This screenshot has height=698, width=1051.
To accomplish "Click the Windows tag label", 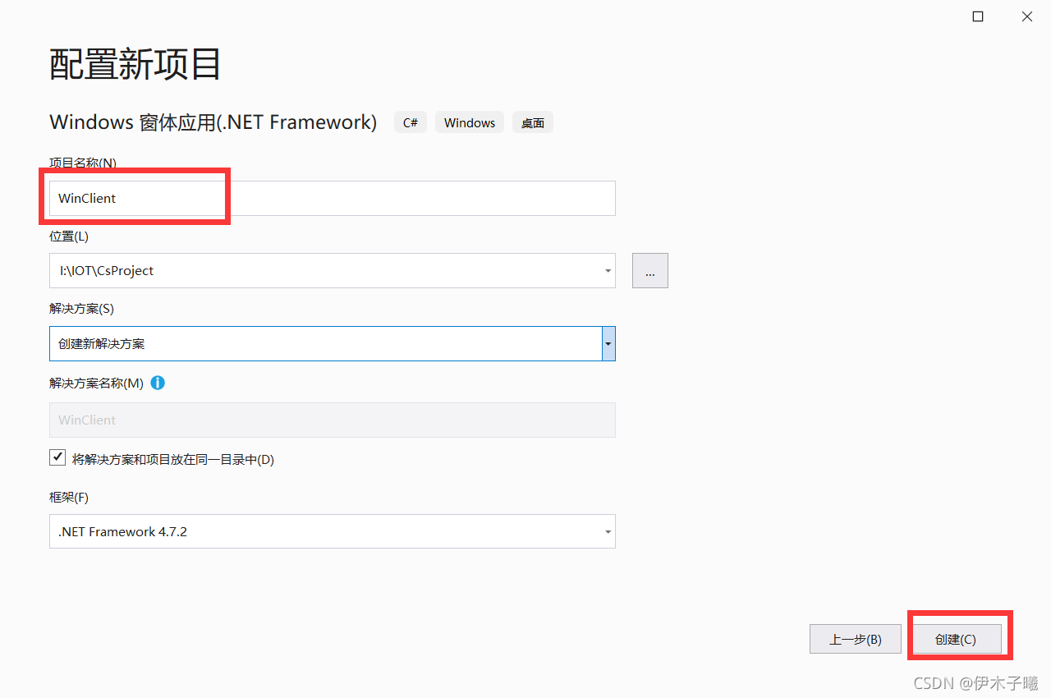I will tap(470, 122).
